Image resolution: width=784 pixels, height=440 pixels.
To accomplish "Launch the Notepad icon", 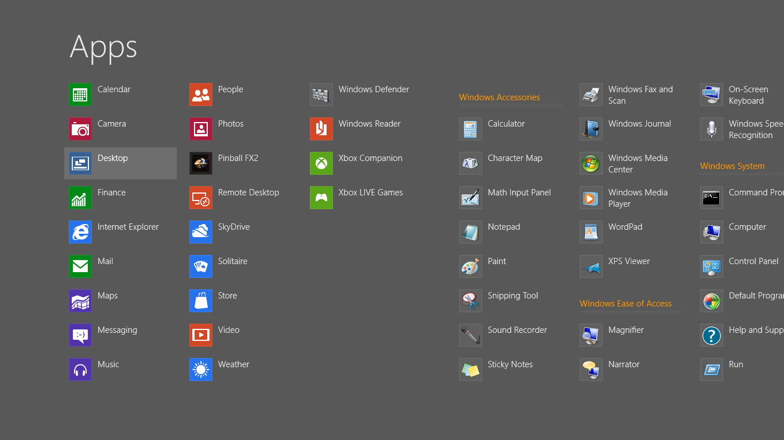I will coord(471,232).
